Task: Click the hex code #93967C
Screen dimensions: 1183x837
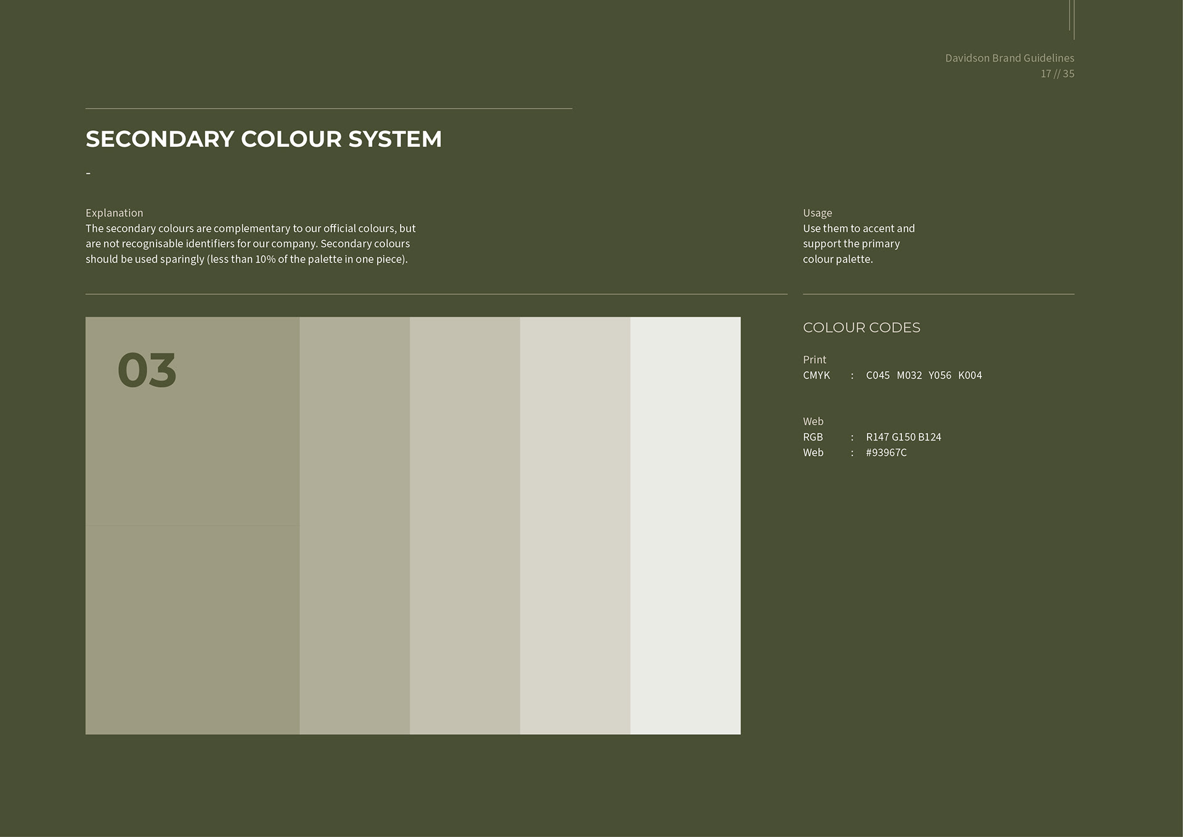Action: tap(886, 452)
